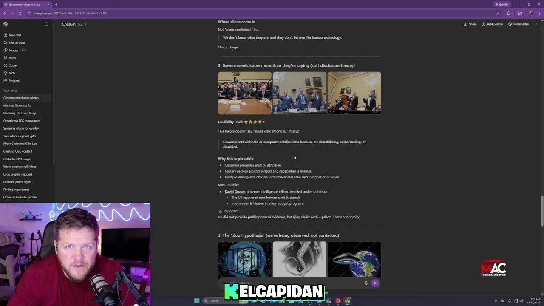Start a New chat from sidebar
544x306 pixels.
12,35
